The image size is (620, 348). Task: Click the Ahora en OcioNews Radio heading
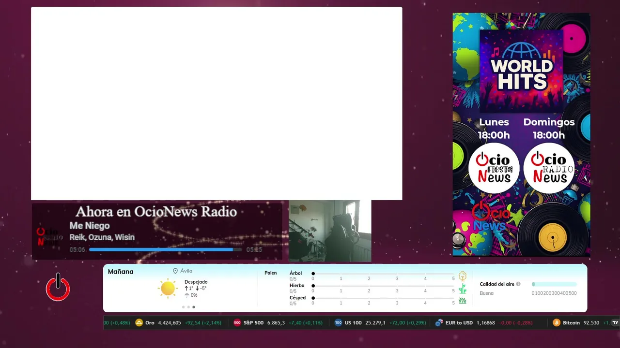pos(156,212)
